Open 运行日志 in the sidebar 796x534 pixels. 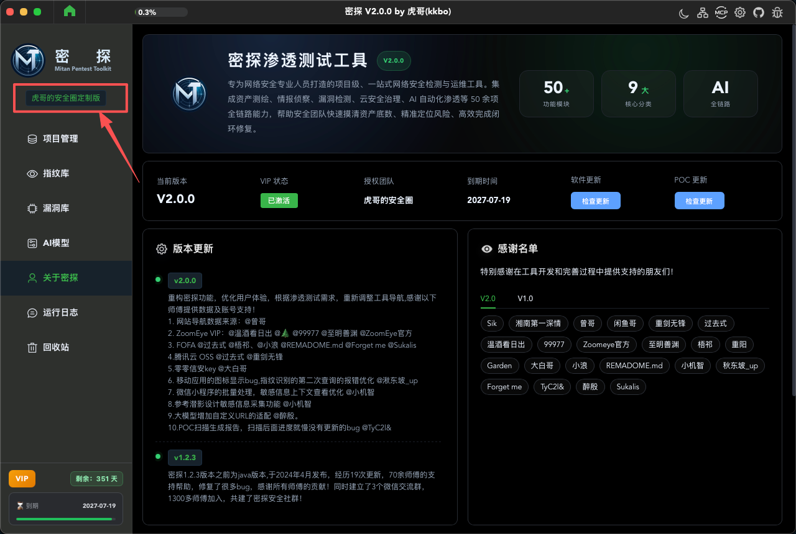pyautogui.click(x=66, y=312)
